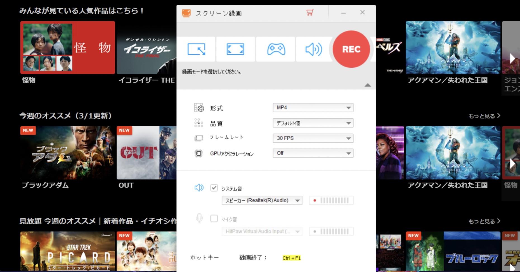This screenshot has width=520, height=272.
Task: Choose audio-only recording speaker icon
Action: (x=314, y=49)
